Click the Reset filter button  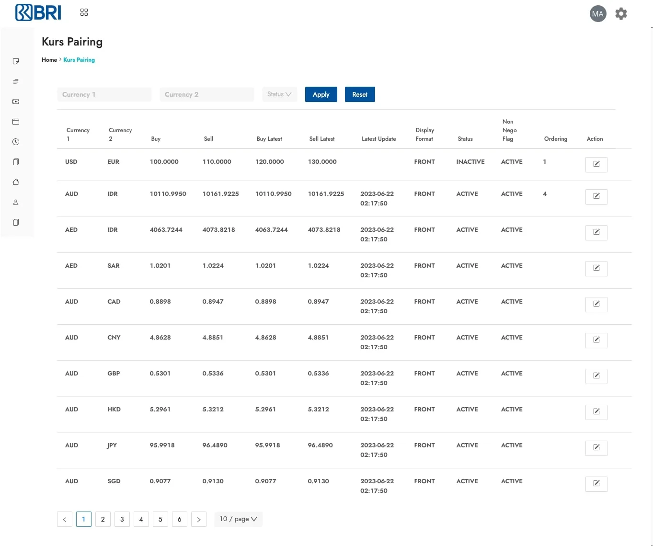click(x=360, y=94)
